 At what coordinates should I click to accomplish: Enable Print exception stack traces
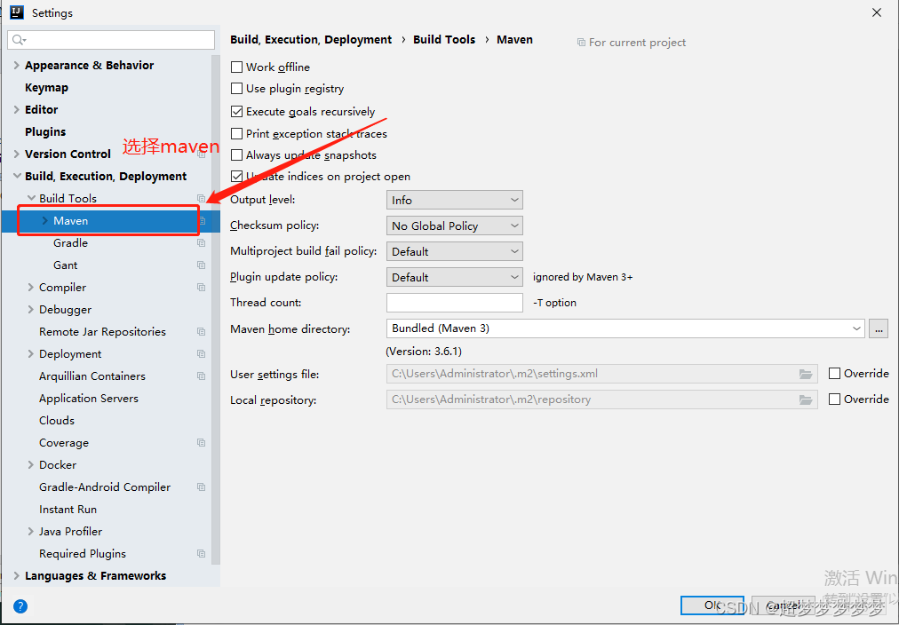pos(237,133)
